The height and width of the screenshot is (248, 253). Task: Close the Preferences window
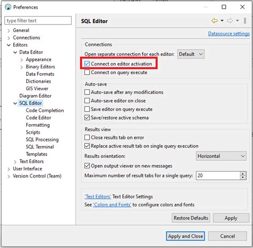[242, 7]
